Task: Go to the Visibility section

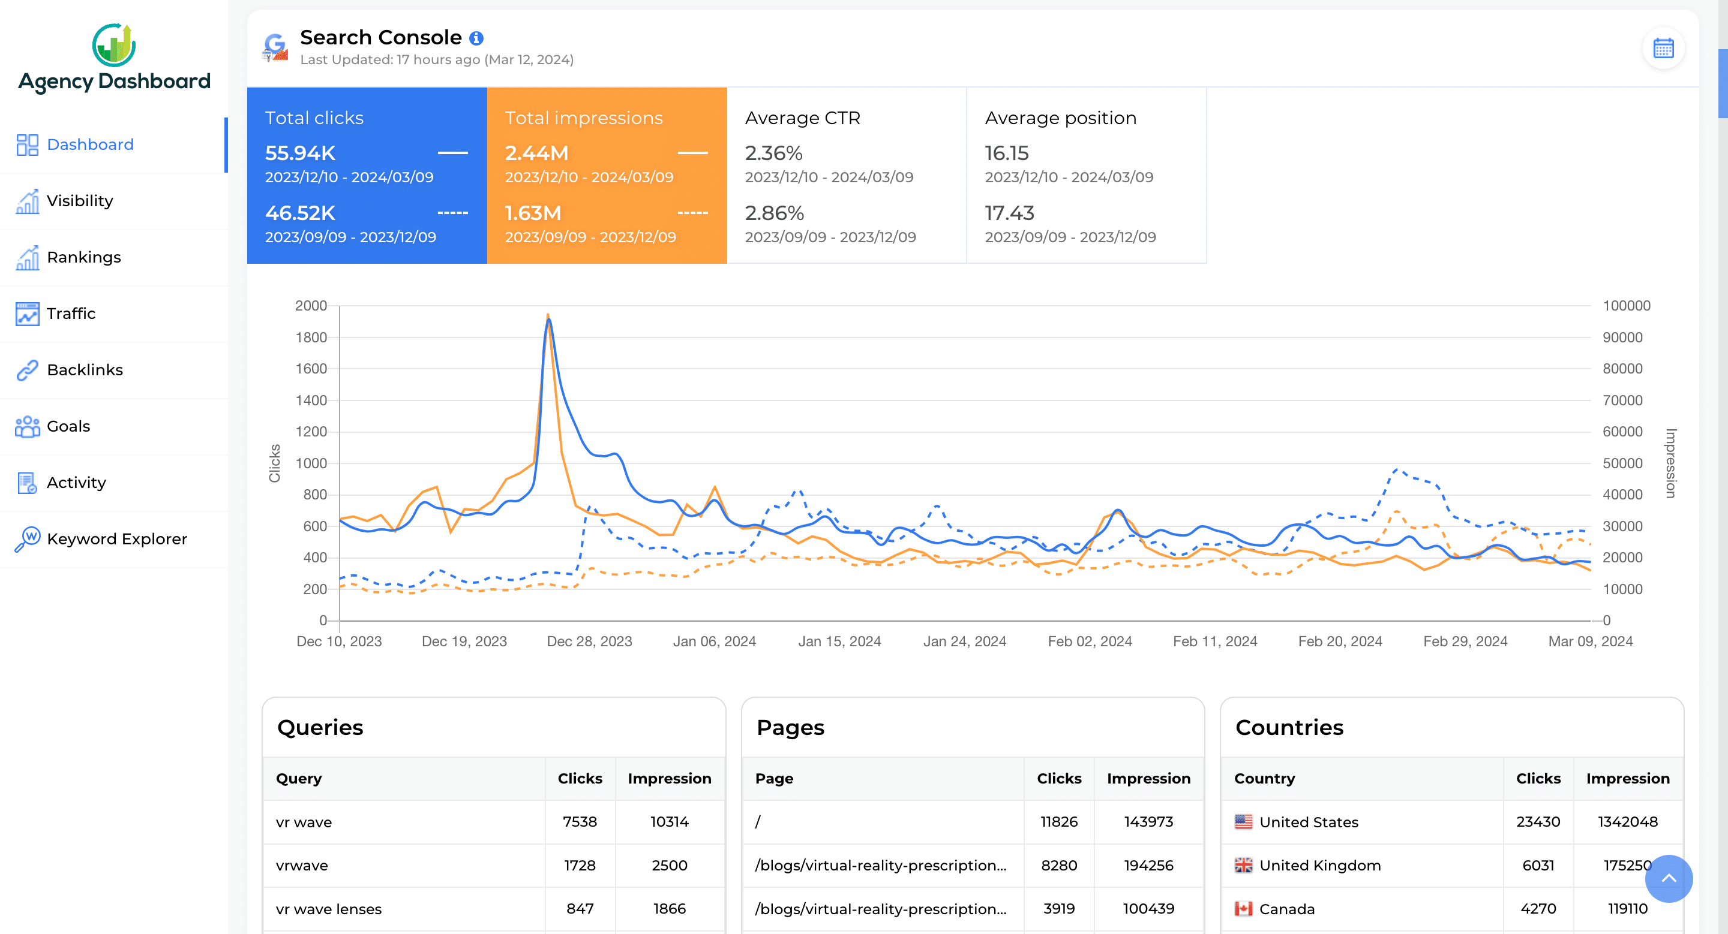Action: pos(114,201)
